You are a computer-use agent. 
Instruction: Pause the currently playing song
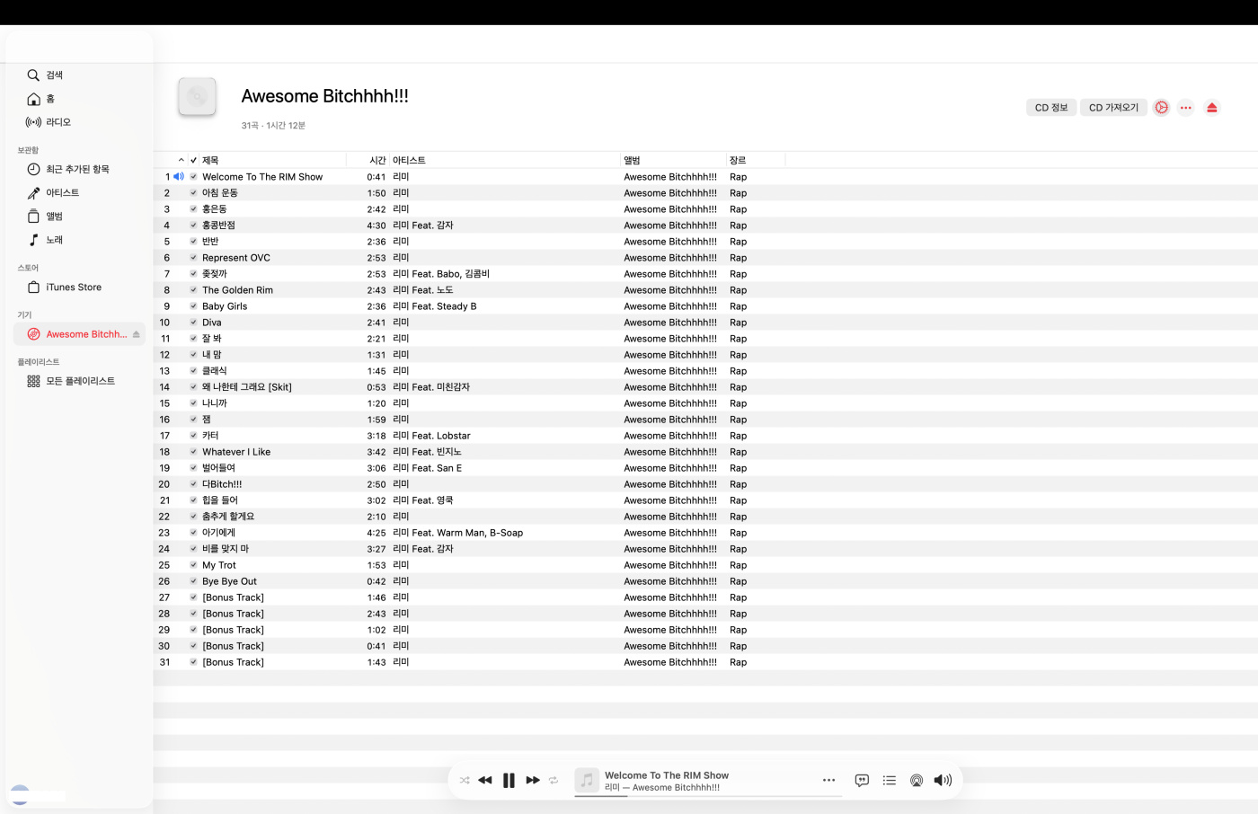click(x=509, y=781)
